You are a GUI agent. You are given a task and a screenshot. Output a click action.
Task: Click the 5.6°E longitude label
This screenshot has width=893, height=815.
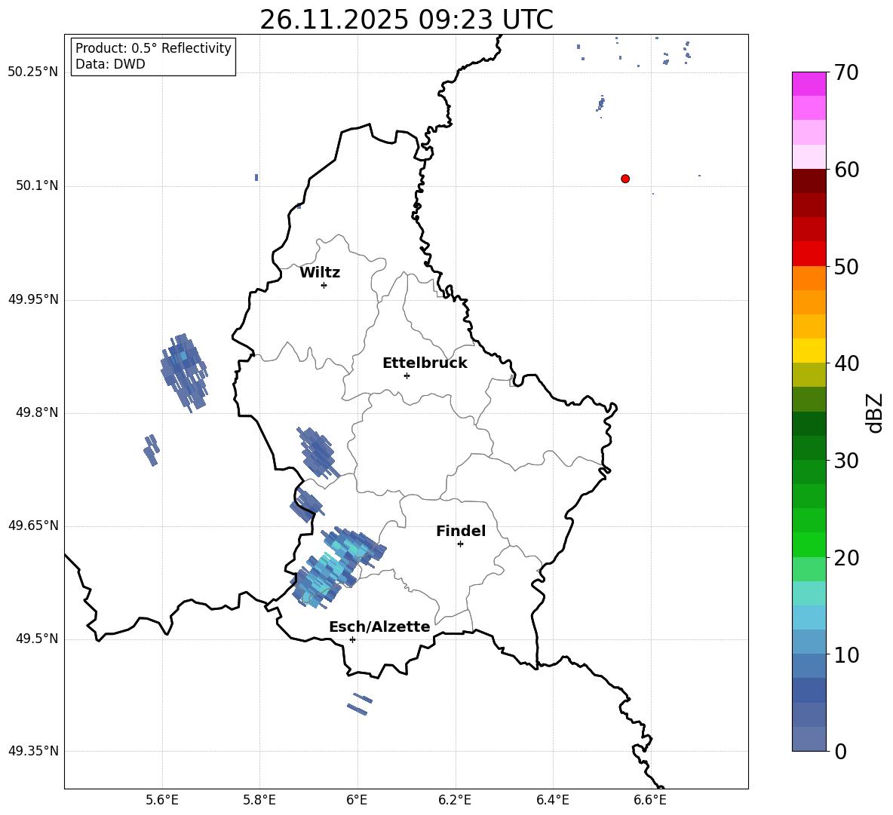point(162,800)
